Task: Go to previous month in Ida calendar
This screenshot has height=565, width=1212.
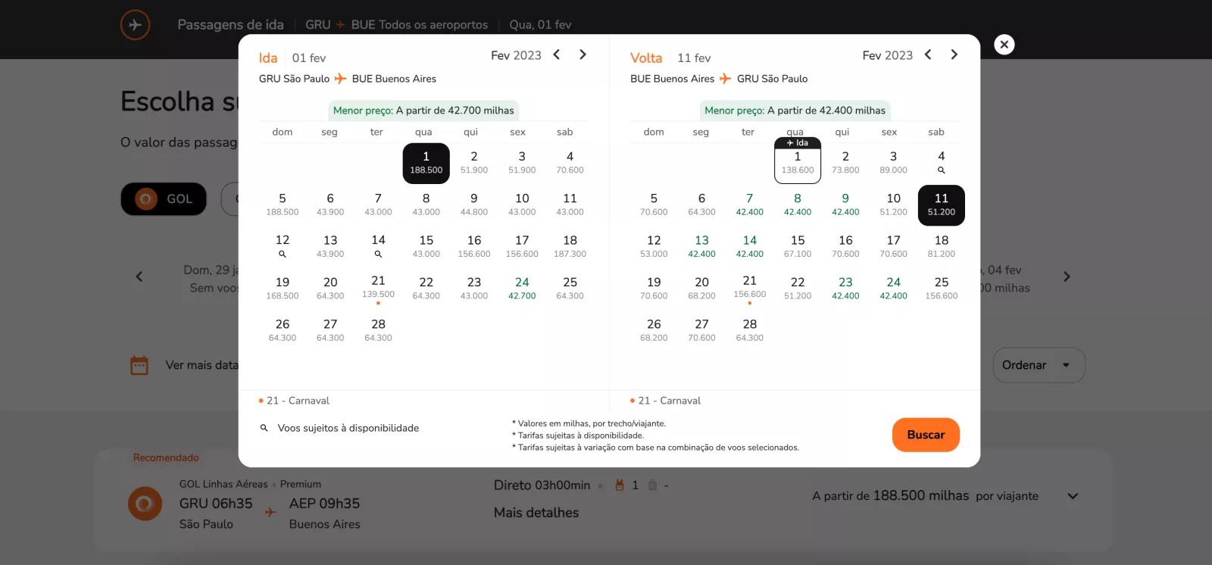Action: 557,55
